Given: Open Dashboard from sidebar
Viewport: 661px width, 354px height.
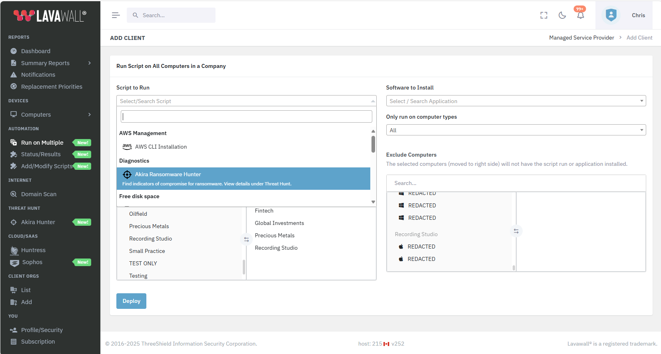Looking at the screenshot, I should click(36, 51).
